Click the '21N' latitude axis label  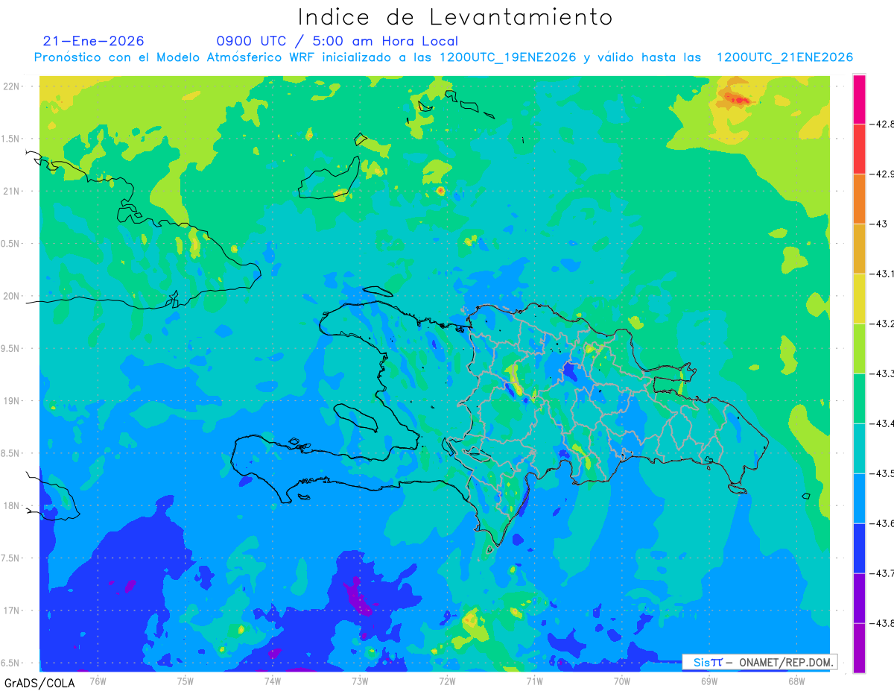(13, 192)
